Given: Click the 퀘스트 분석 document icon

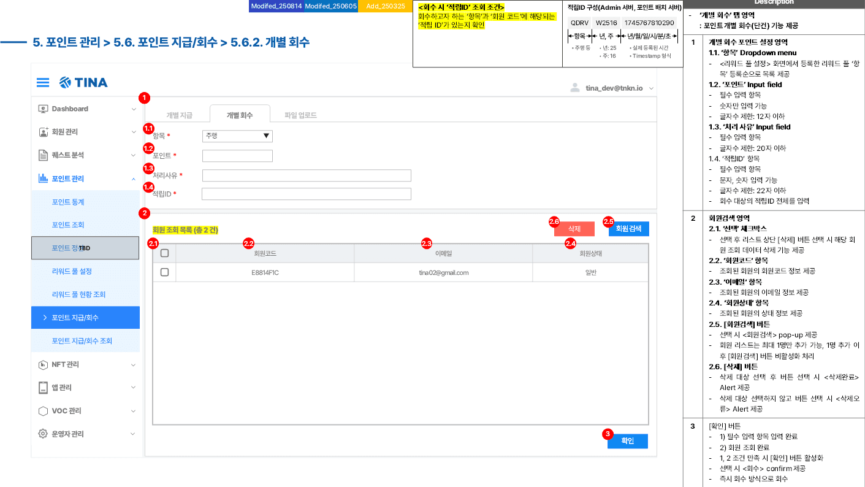Looking at the screenshot, I should point(43,155).
